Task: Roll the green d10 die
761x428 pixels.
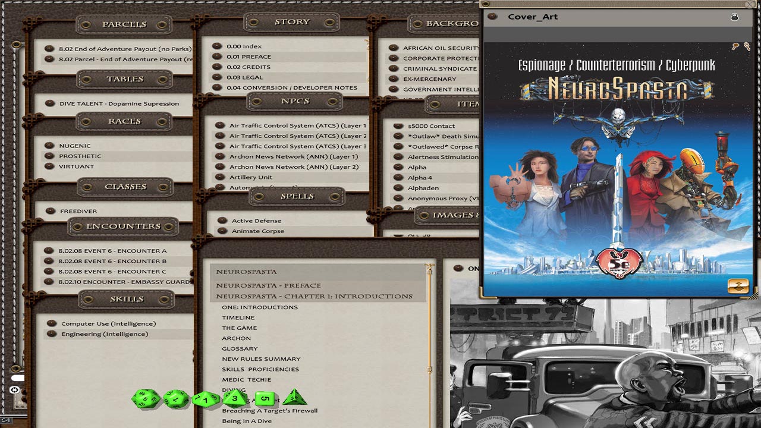Action: point(205,399)
